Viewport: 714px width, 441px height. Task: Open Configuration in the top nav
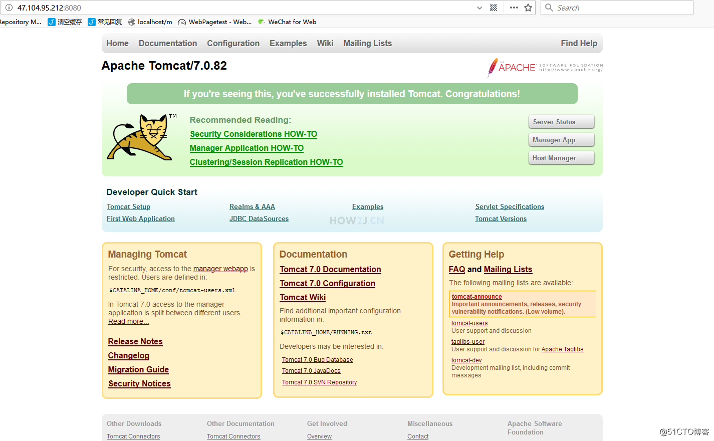(233, 43)
